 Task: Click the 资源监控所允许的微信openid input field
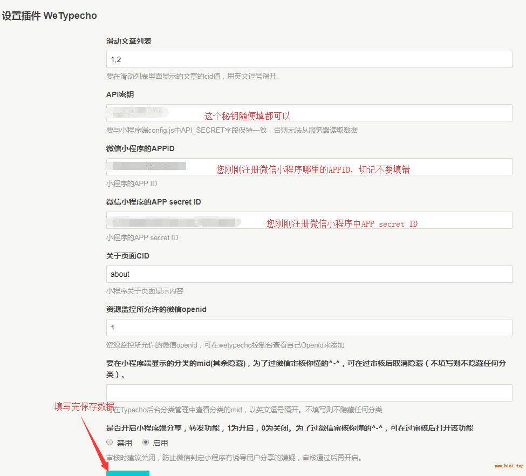click(x=309, y=328)
